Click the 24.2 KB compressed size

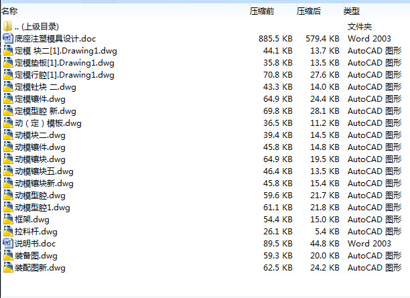point(325,267)
